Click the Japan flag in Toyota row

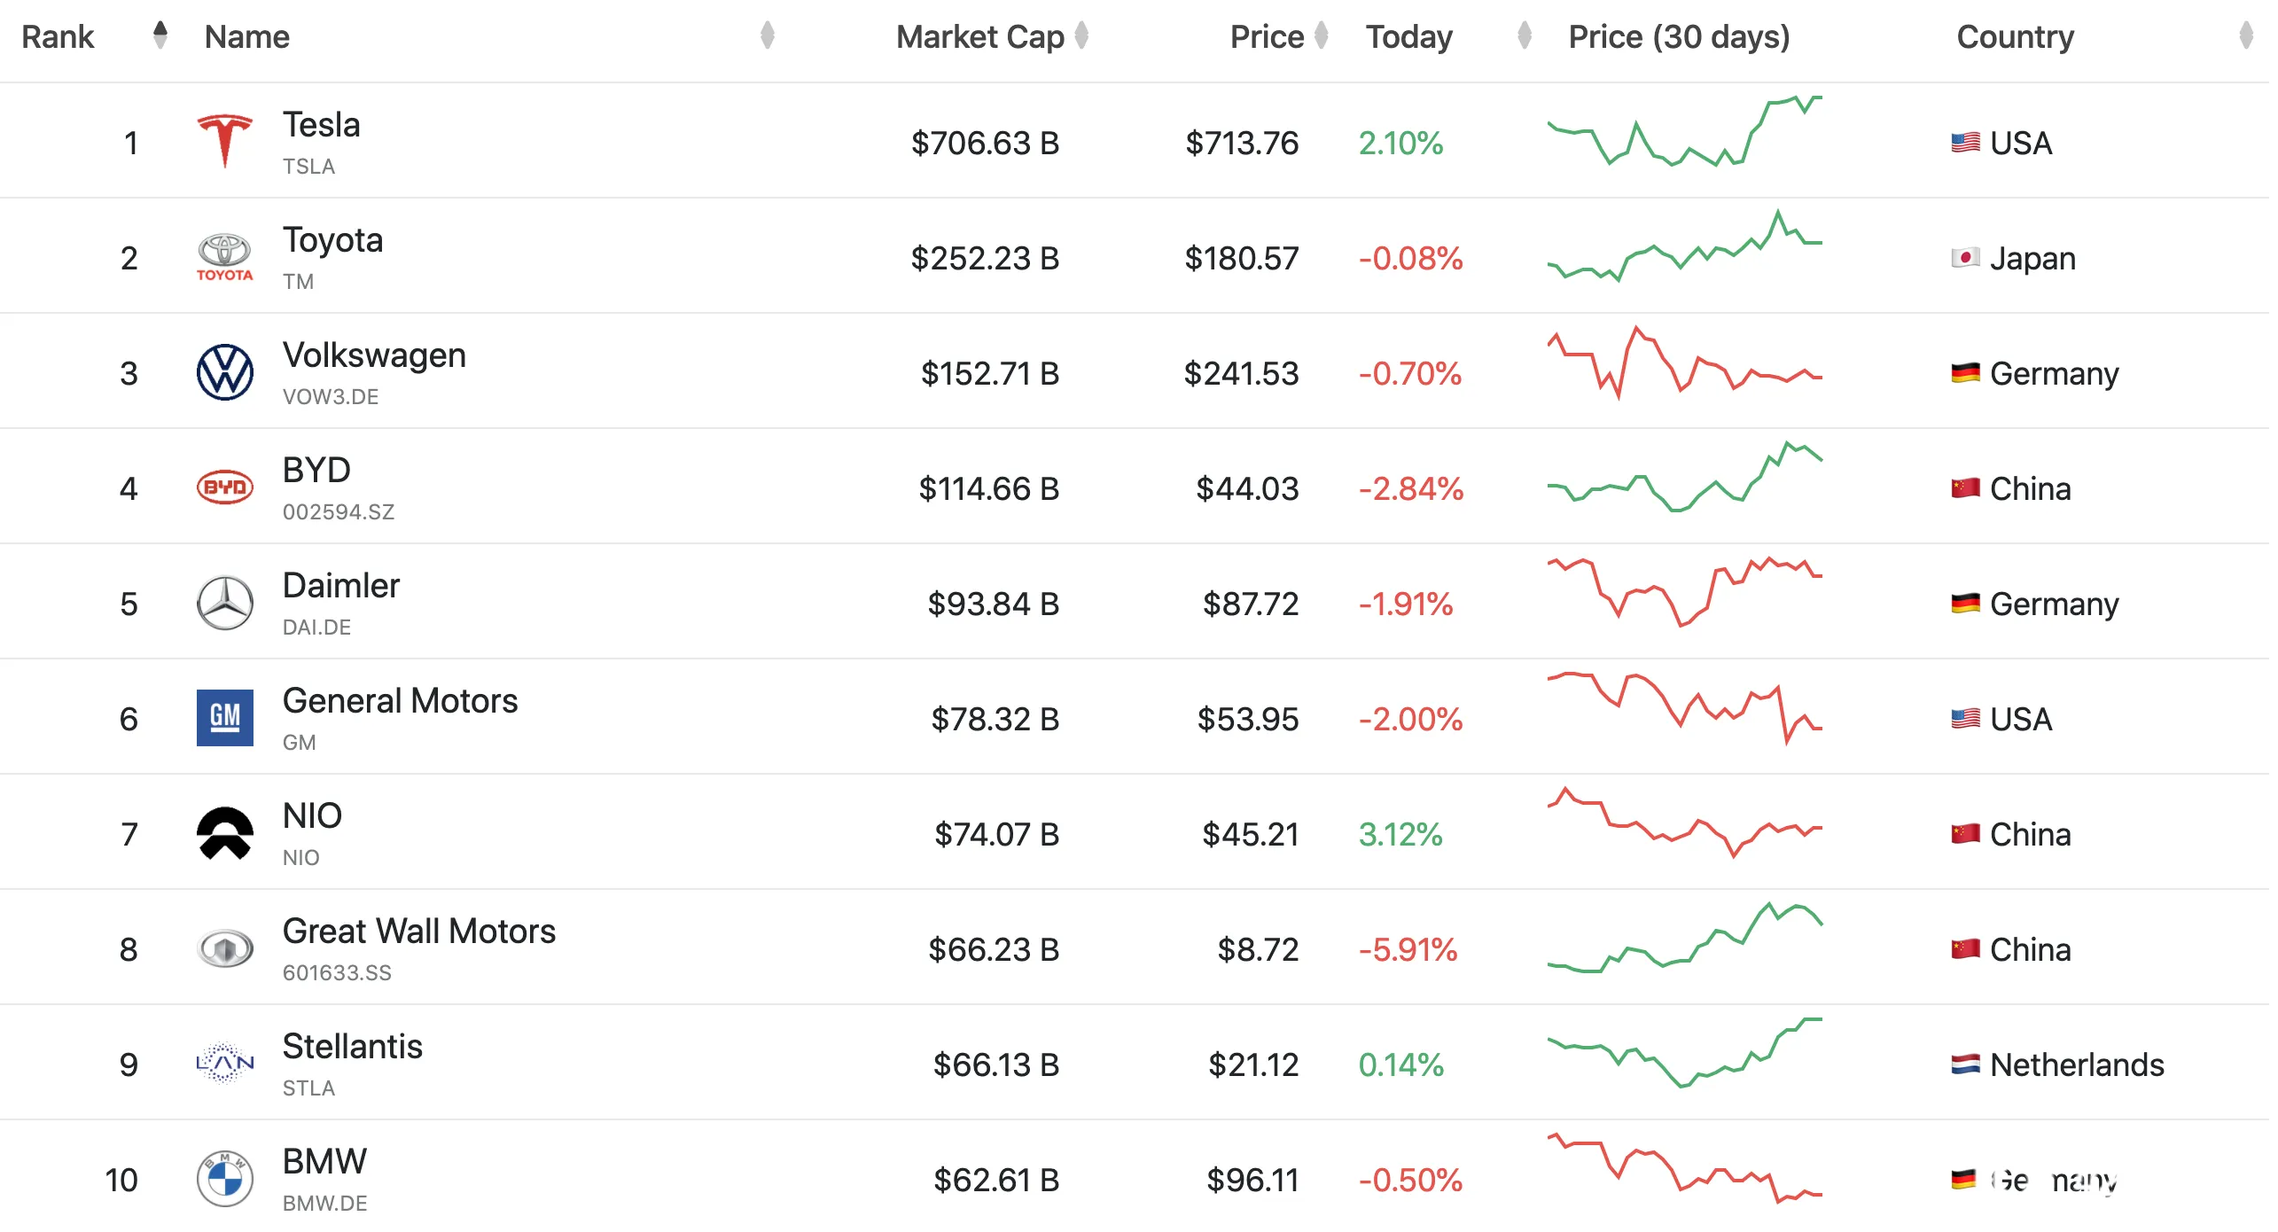click(1965, 258)
